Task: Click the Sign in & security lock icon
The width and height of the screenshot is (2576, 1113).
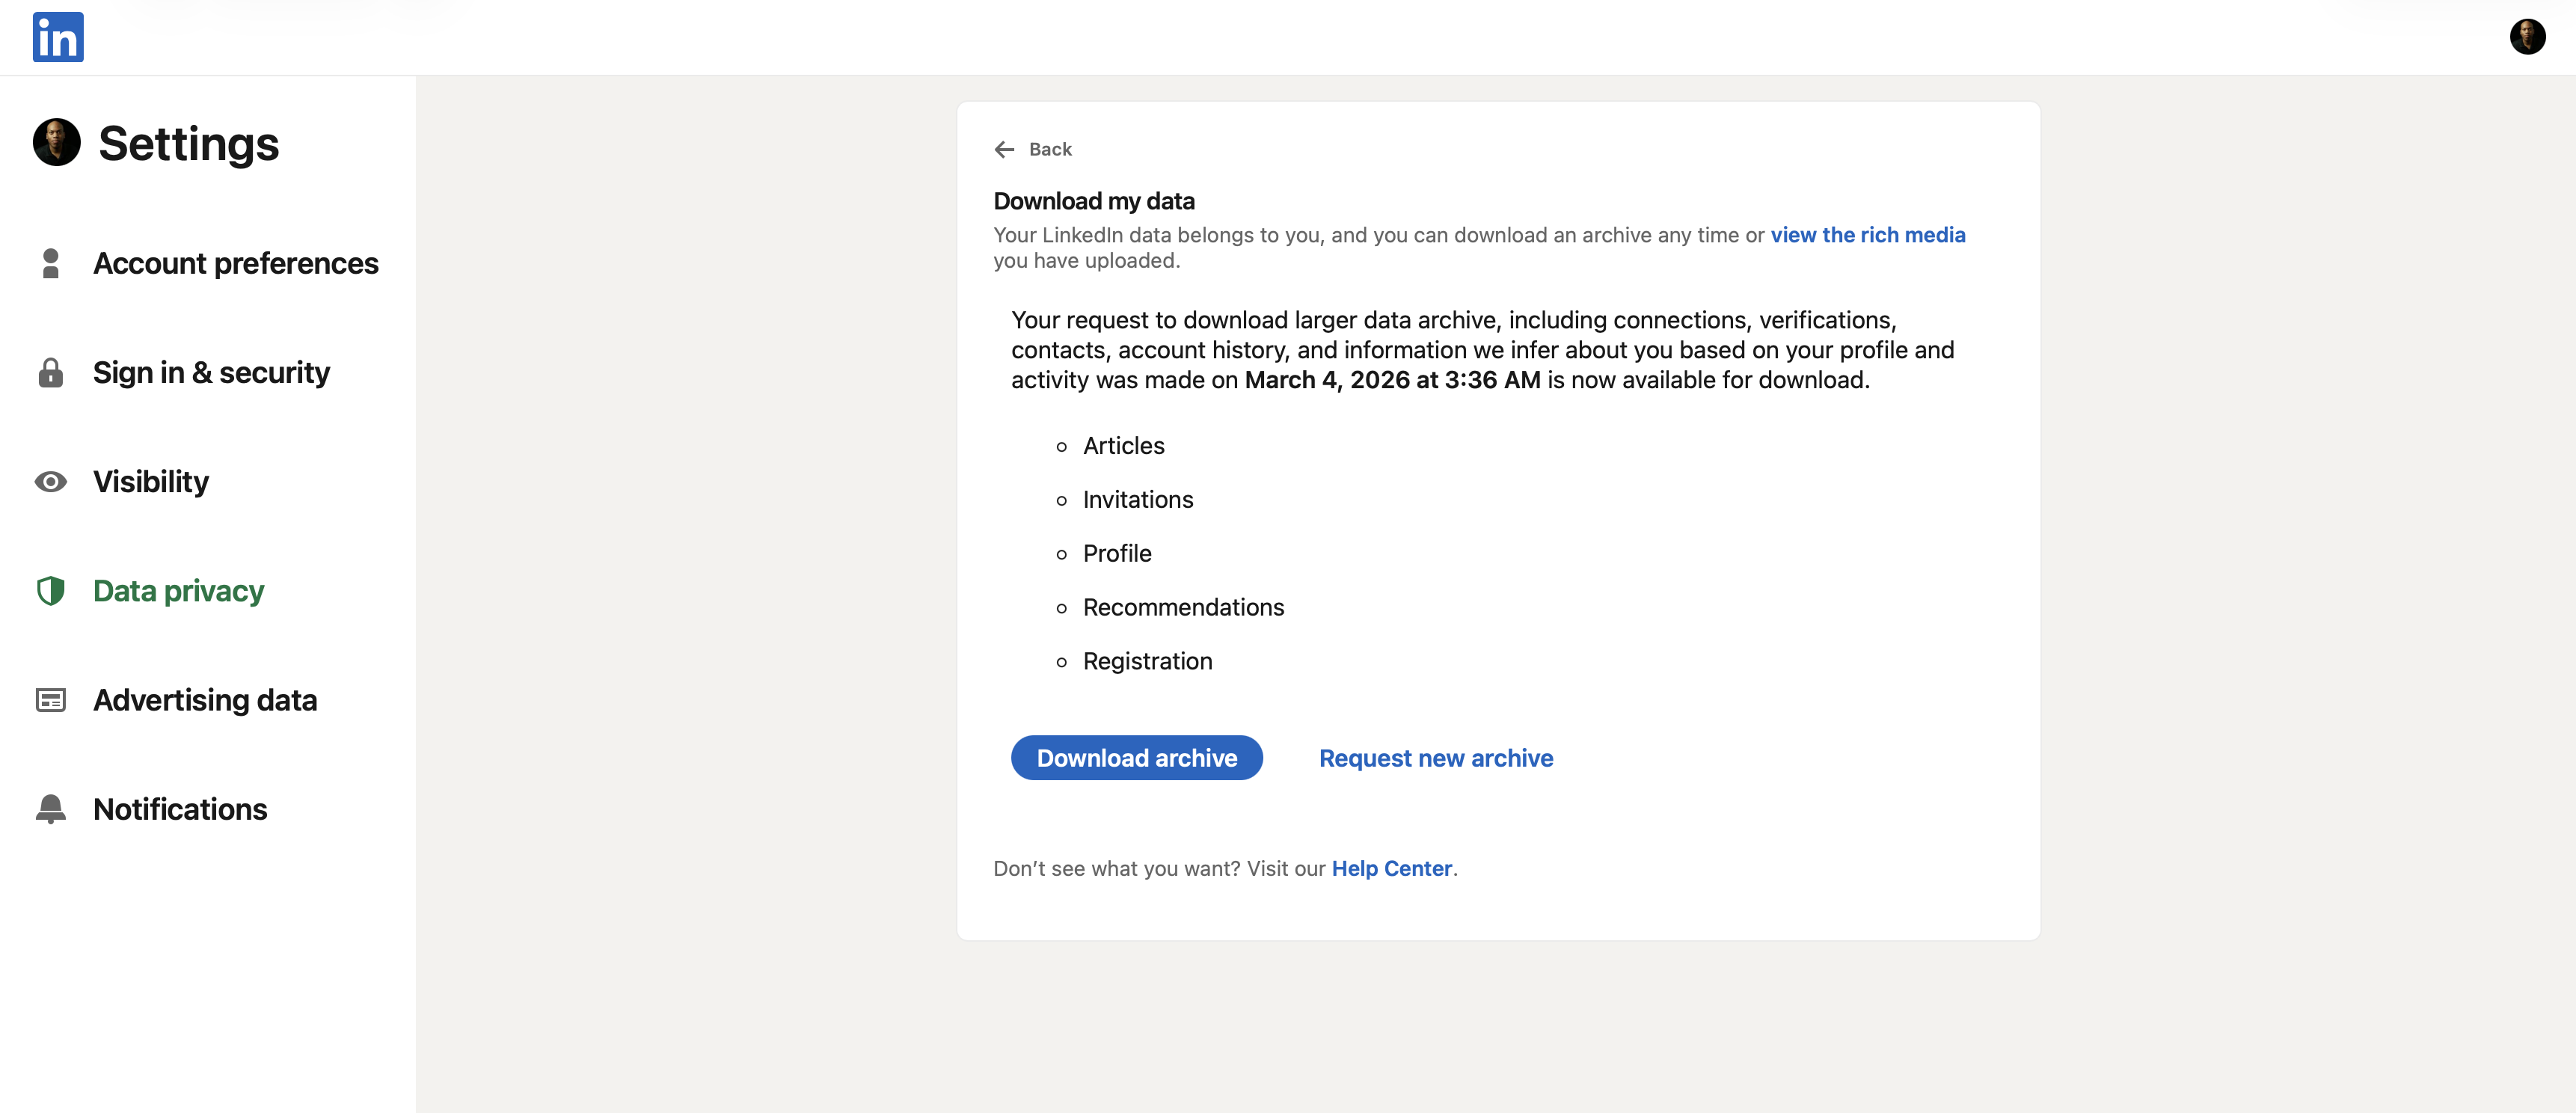Action: (51, 373)
